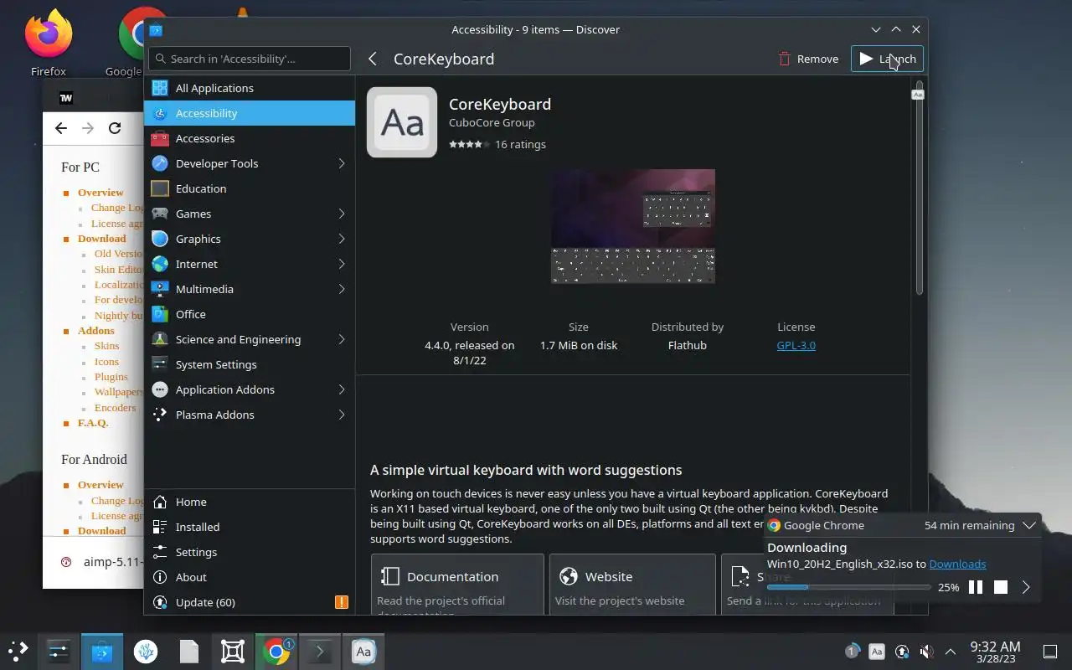Open the Accessories category
This screenshot has width=1072, height=670.
(x=250, y=138)
